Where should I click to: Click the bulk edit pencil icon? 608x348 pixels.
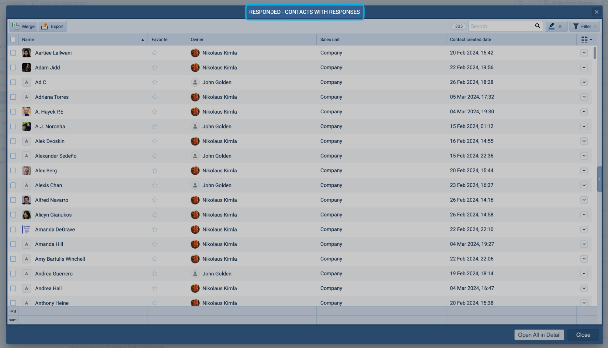pyautogui.click(x=551, y=26)
